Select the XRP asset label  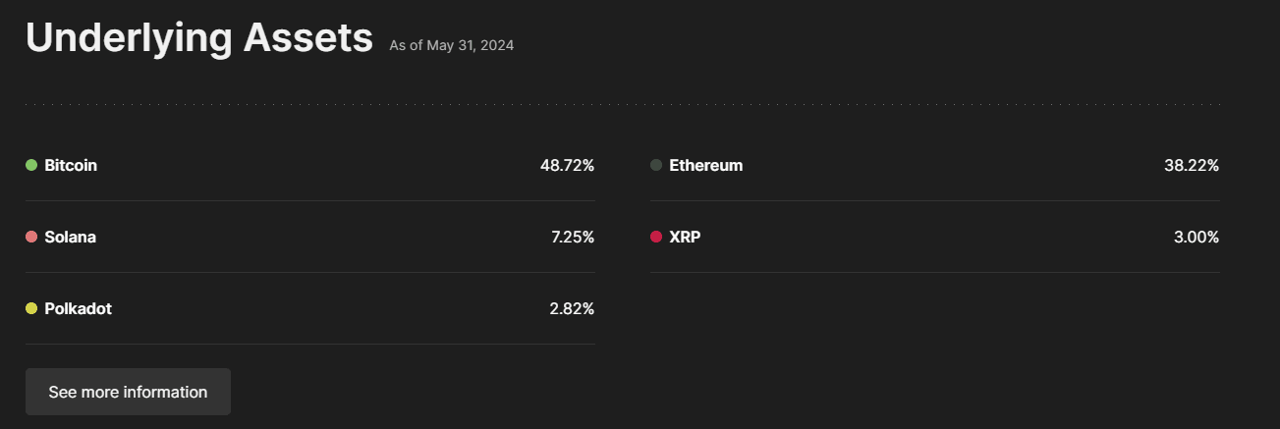pyautogui.click(x=685, y=237)
